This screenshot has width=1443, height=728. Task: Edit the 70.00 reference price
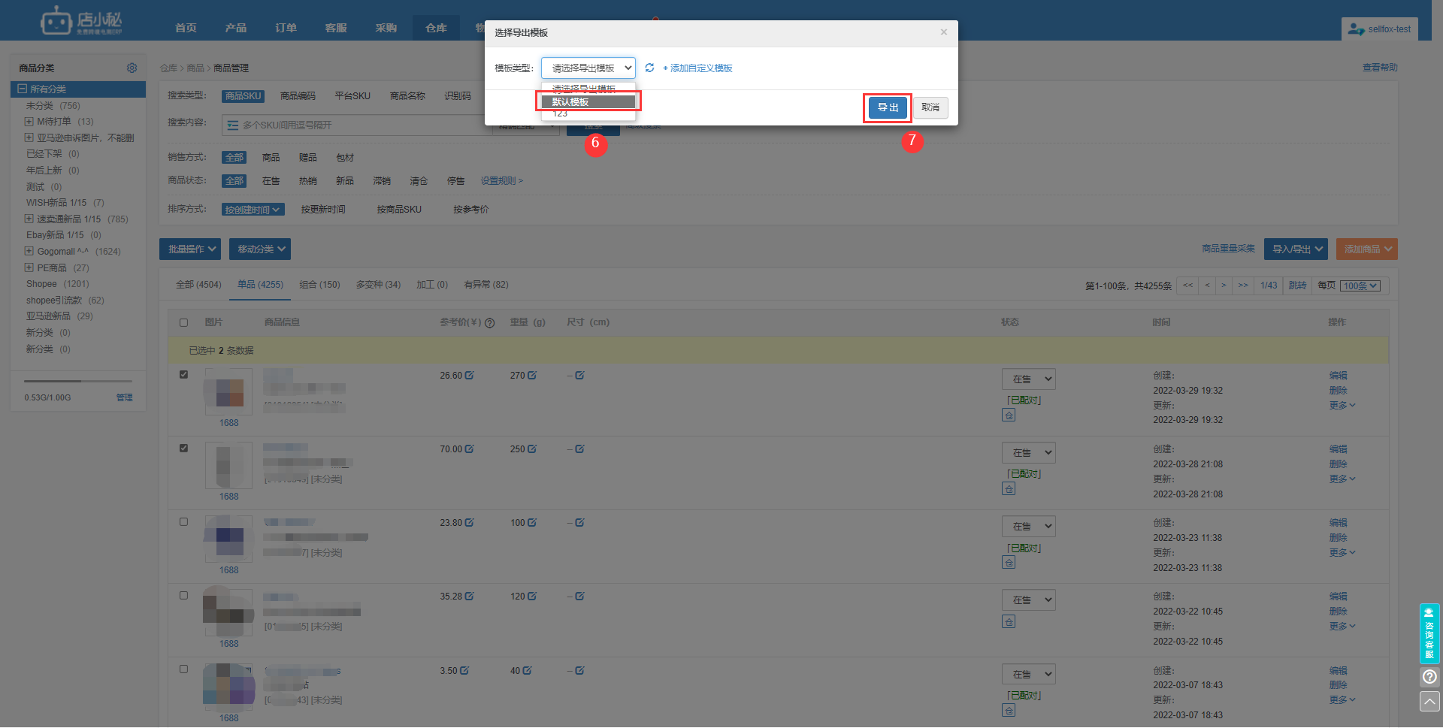click(469, 449)
